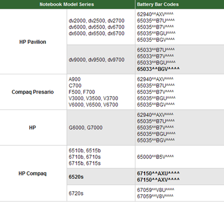The image size is (224, 202).
Task: Select "65035^^BGV^^^^" in the Compaq Presario row
Action: click(156, 105)
